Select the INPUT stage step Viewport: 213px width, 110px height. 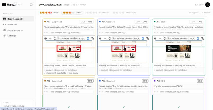click(x=49, y=13)
